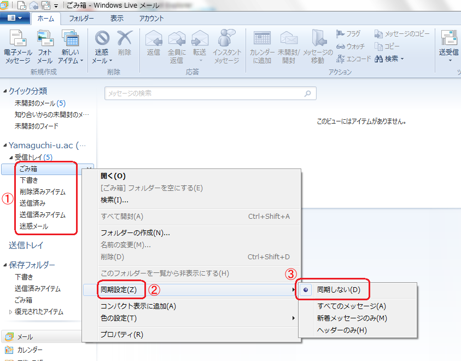Switch to the ホーム ribbon tab
The width and height of the screenshot is (461, 361).
46,19
